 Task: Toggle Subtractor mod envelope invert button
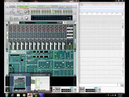pyautogui.click(x=48, y=62)
